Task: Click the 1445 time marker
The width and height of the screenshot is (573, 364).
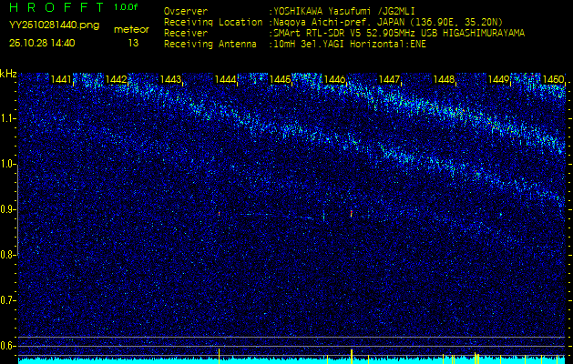Action: [281, 80]
